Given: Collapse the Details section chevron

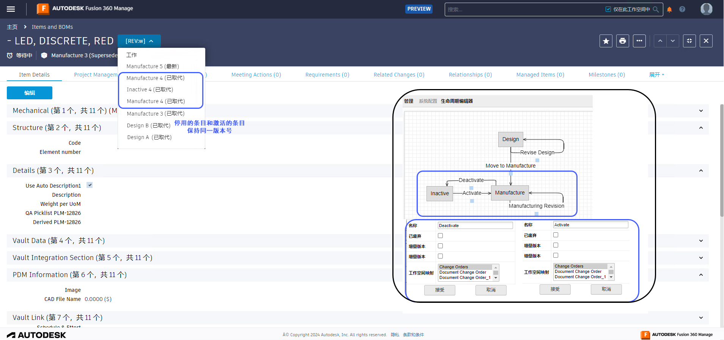Looking at the screenshot, I should [701, 171].
